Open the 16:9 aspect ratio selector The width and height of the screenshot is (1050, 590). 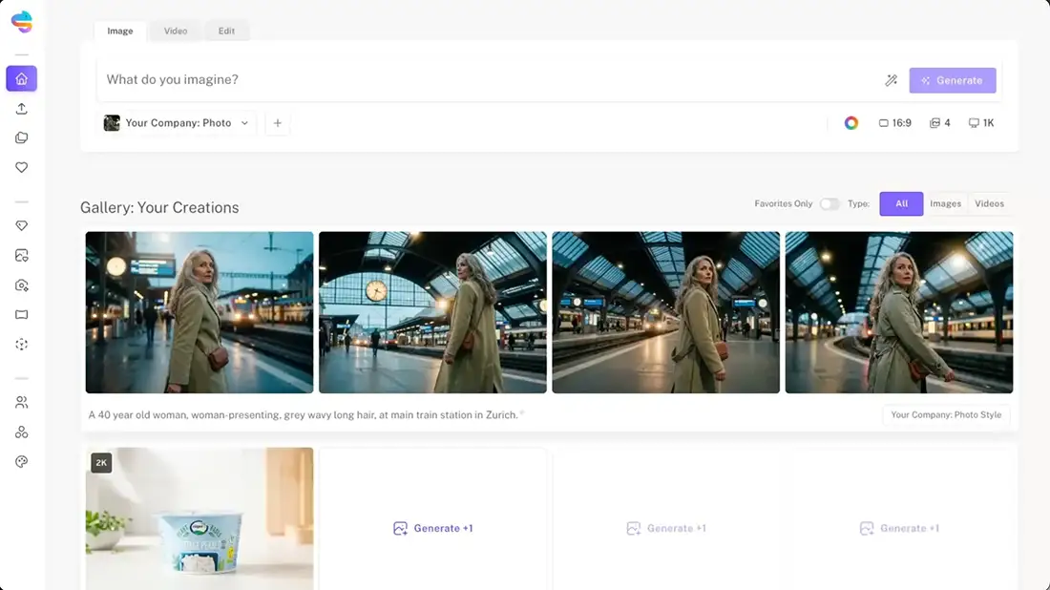895,123
